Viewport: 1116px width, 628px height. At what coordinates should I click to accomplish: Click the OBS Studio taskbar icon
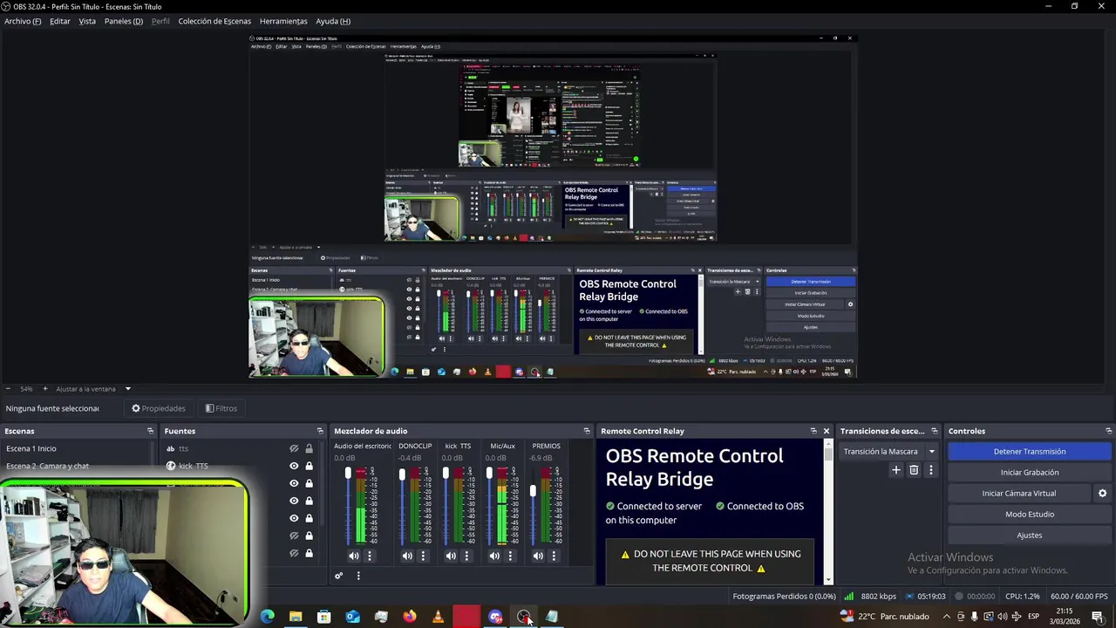(524, 617)
